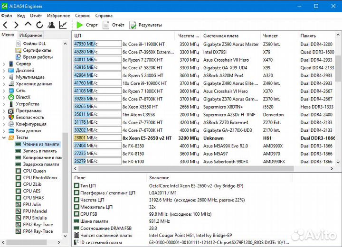The width and height of the screenshot is (342, 247).
Task: Expand the Устройства tree node
Action: point(4,104)
